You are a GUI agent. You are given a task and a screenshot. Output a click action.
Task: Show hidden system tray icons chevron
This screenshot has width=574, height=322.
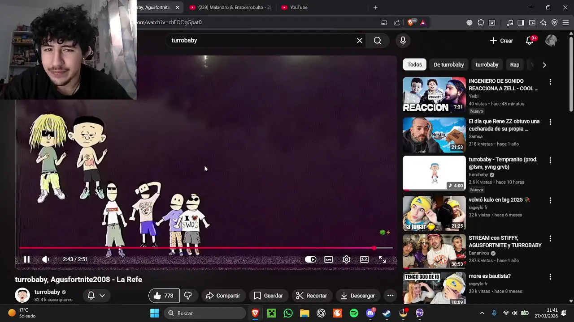tap(482, 313)
